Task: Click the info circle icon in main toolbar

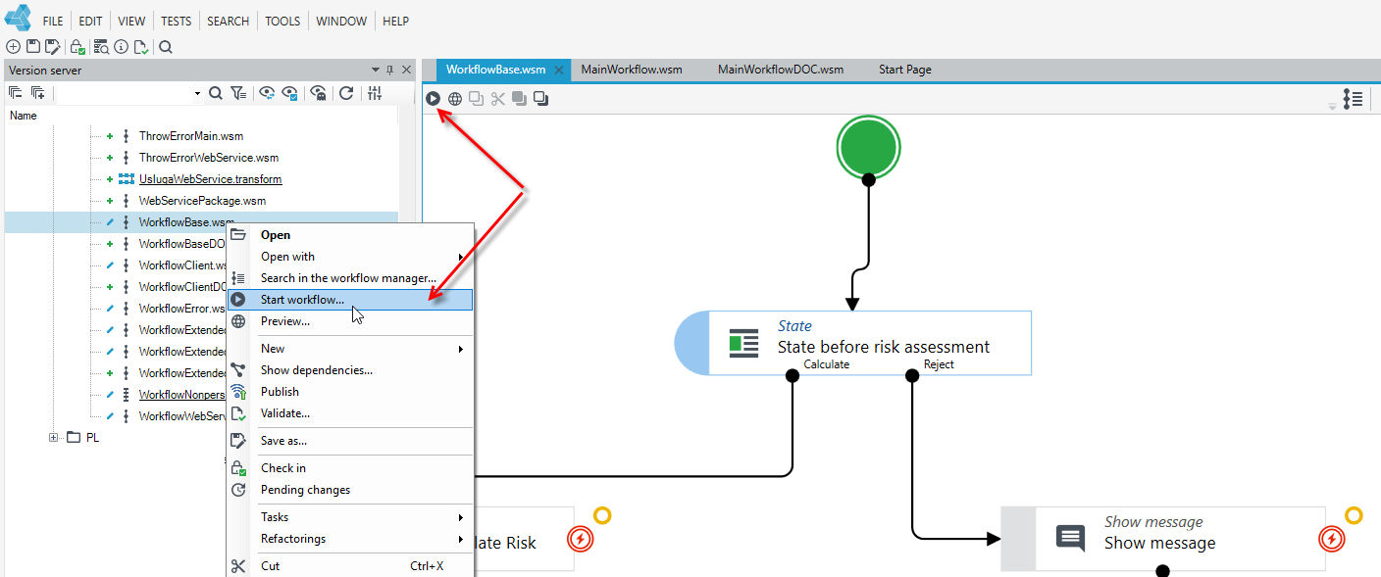Action: coord(121,46)
